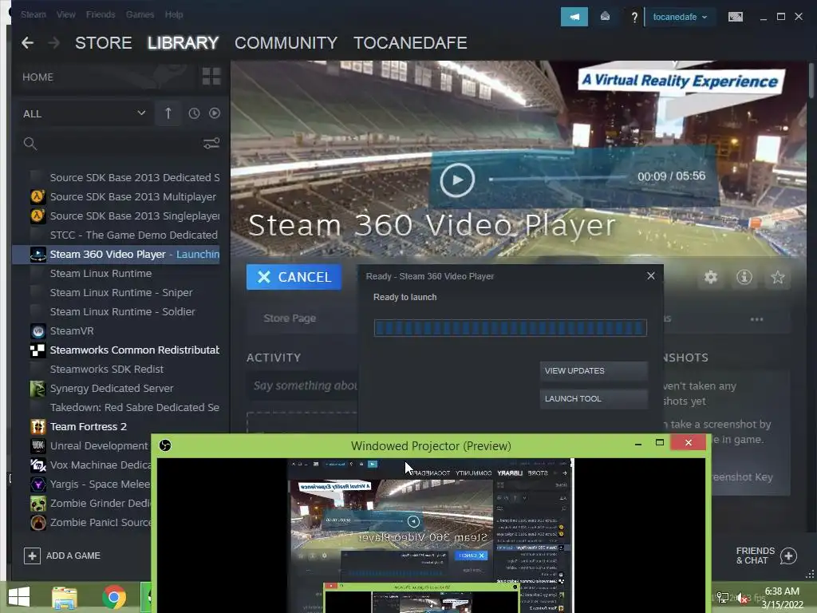The image size is (817, 613).
Task: Click the VIEW UPDATES button
Action: [594, 370]
